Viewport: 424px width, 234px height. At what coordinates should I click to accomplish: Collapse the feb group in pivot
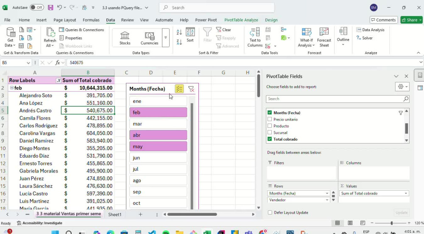tap(11, 88)
